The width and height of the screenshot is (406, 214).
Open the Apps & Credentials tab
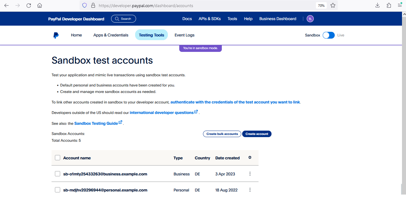click(x=111, y=35)
